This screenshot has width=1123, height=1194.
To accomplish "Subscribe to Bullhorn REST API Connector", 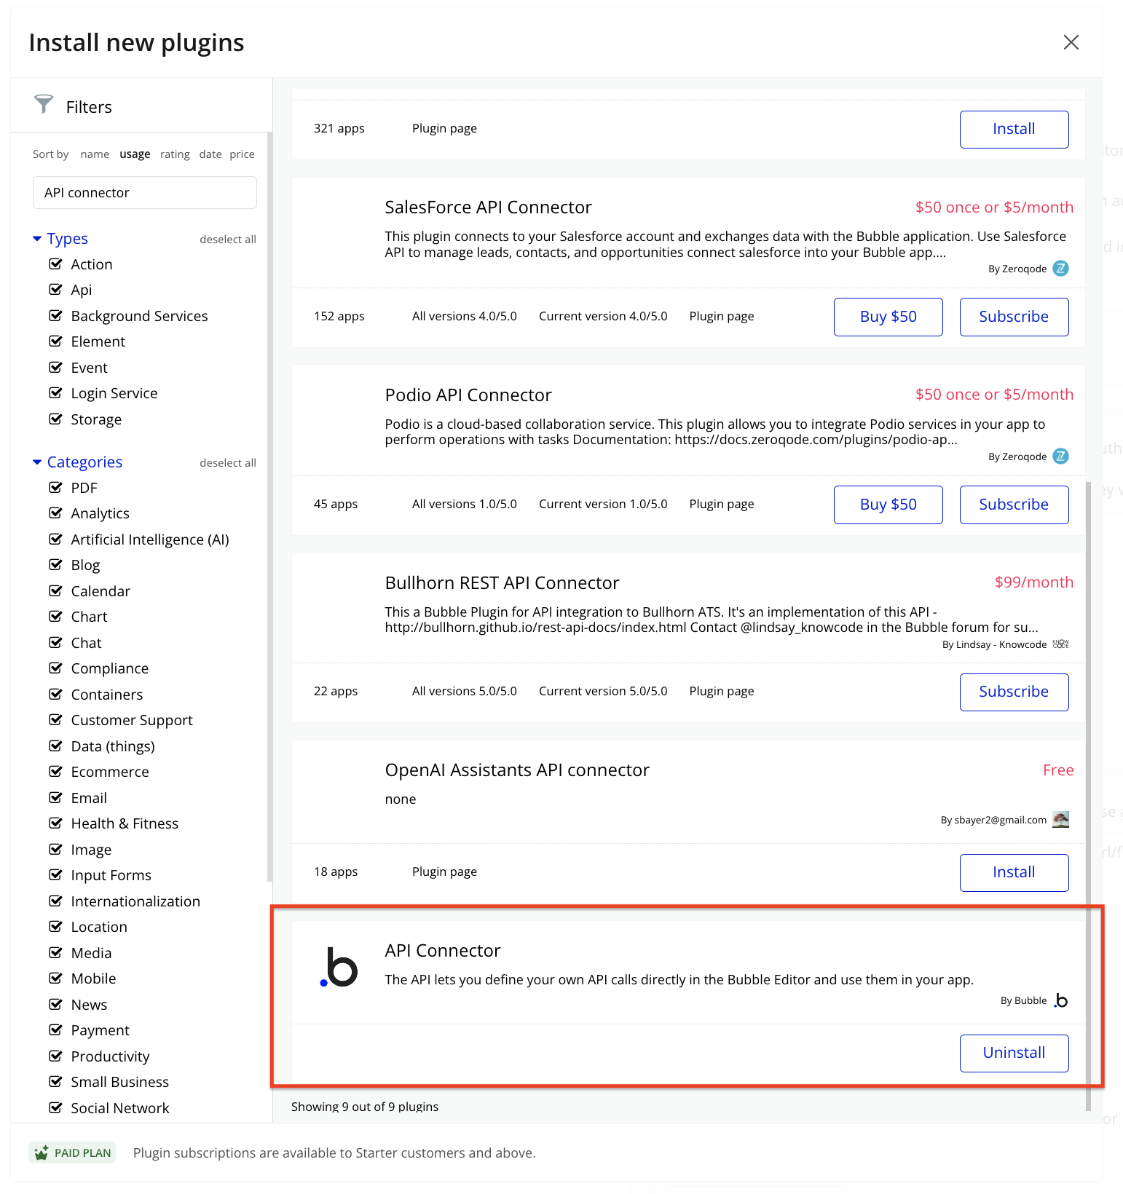I will coord(1014,692).
